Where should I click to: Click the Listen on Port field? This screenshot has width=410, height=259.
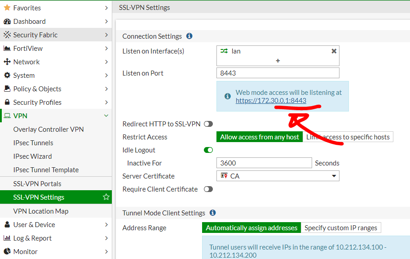point(278,73)
